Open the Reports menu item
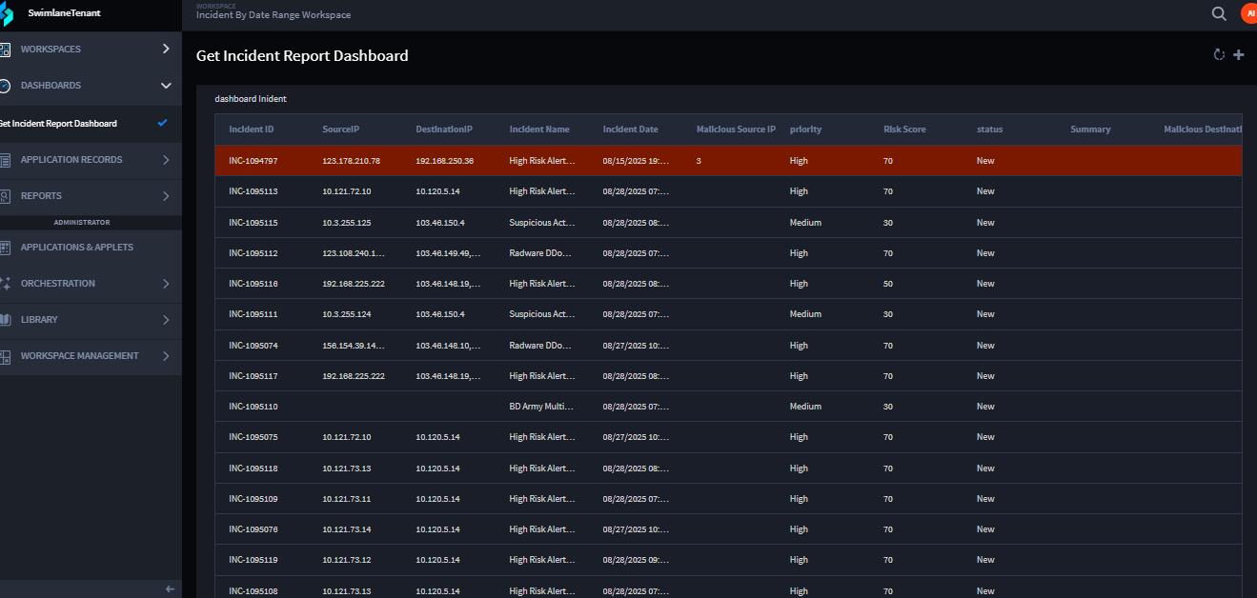1257x598 pixels. coord(41,196)
